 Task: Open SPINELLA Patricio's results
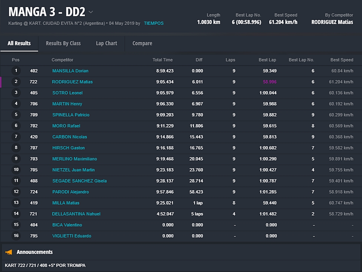tap(71, 115)
